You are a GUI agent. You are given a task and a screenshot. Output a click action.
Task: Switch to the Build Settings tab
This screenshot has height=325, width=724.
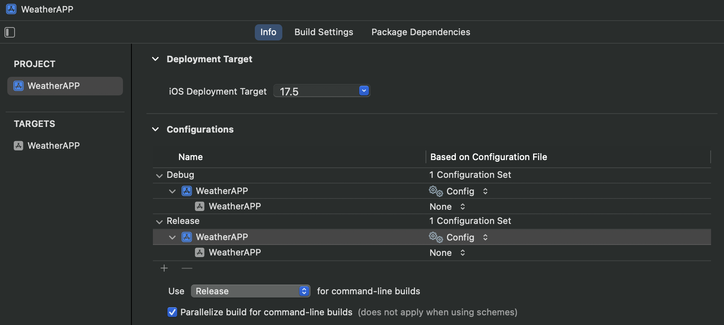click(x=324, y=32)
